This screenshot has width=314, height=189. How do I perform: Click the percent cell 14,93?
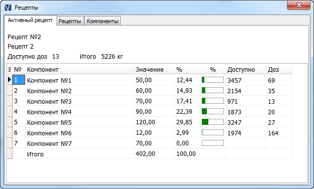187,91
